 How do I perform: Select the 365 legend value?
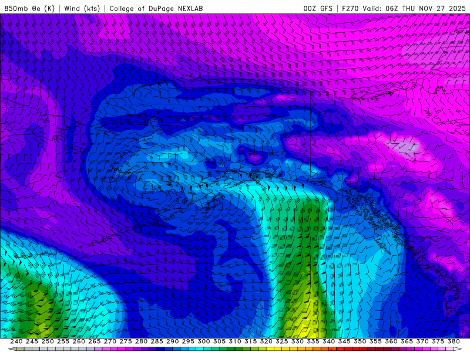point(407,341)
